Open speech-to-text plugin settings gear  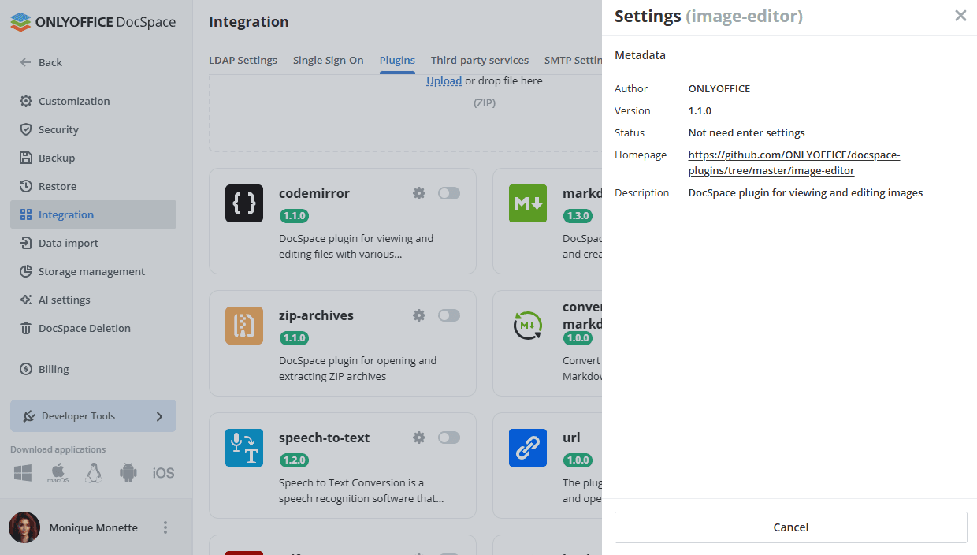[419, 438]
